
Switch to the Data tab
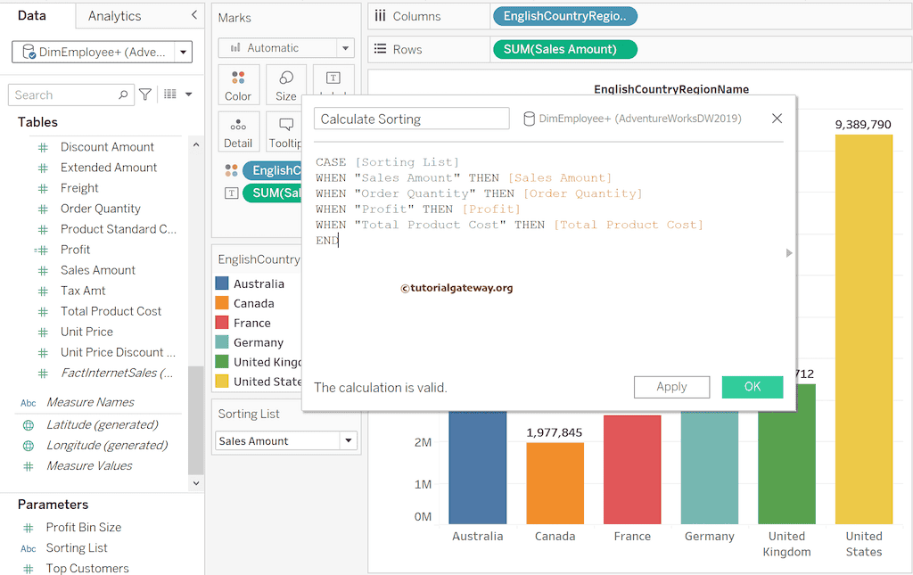pos(32,16)
